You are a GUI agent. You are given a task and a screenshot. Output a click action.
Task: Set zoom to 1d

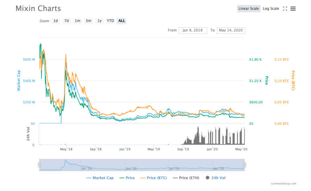pyautogui.click(x=56, y=21)
